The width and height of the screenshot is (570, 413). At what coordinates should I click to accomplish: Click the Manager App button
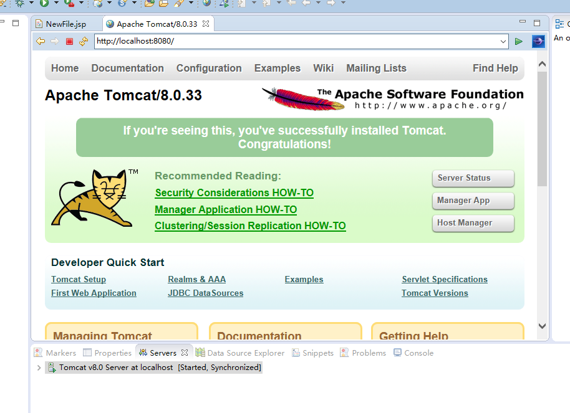point(473,201)
